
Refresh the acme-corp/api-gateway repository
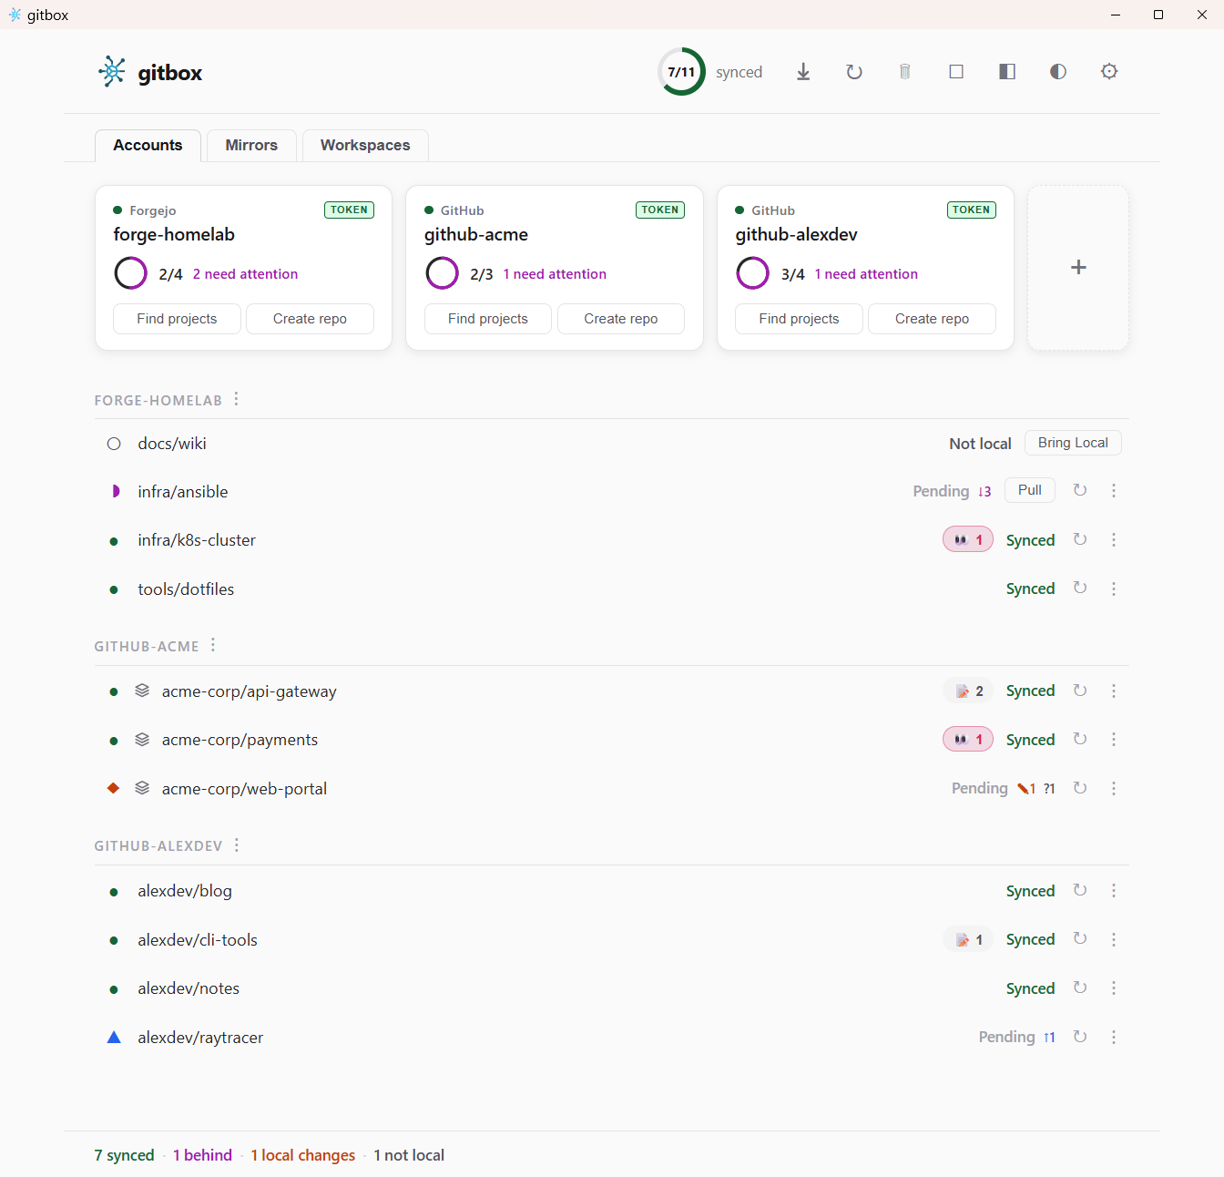(x=1080, y=691)
